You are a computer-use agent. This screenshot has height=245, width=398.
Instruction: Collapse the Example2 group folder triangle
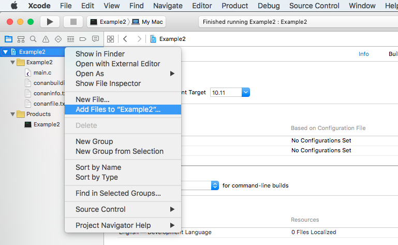pos(12,63)
